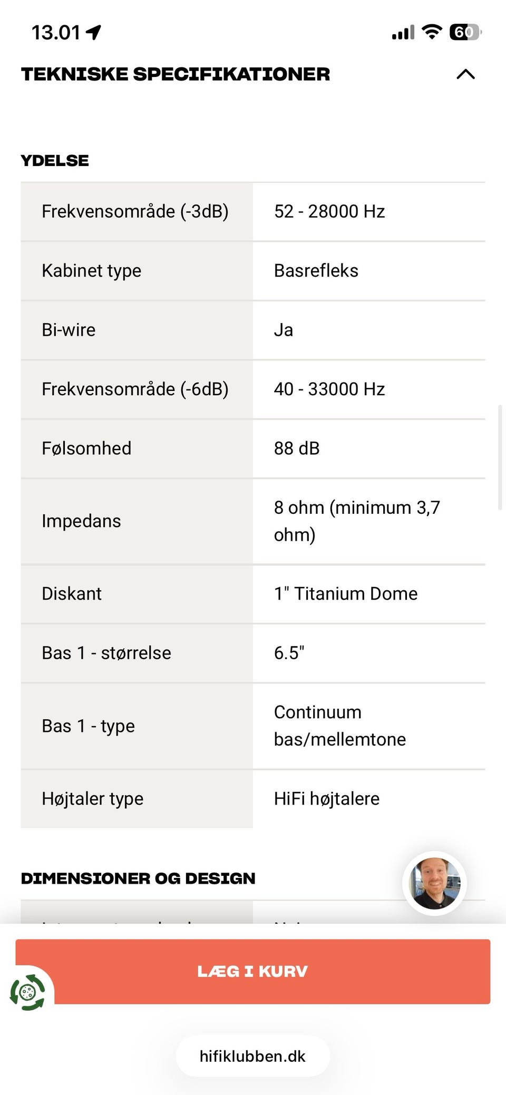506x1095 pixels.
Task: Tap the Ydelse section heading
Action: (x=55, y=161)
